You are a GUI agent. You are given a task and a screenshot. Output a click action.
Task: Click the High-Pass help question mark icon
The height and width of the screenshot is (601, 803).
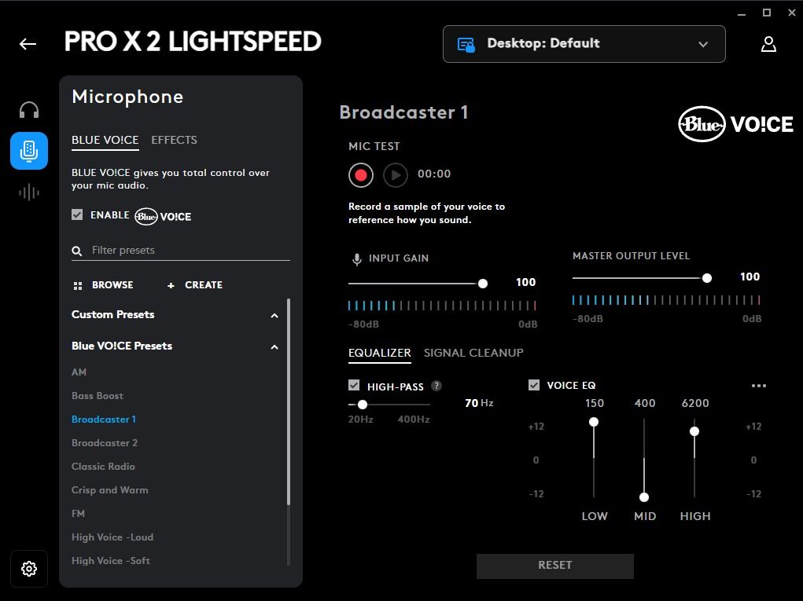436,386
